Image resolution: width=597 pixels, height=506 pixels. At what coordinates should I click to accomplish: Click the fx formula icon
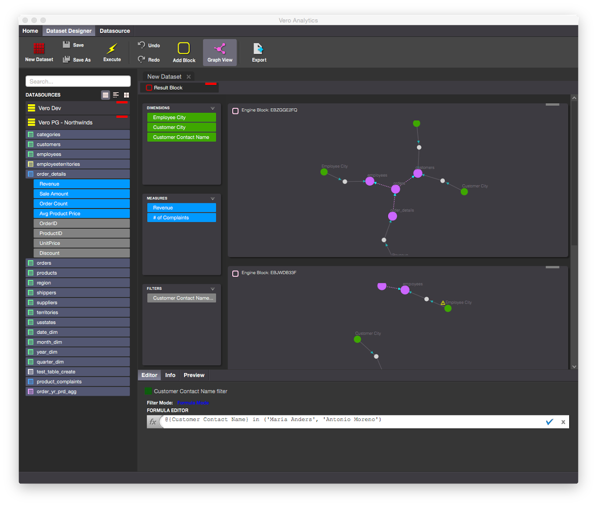153,421
